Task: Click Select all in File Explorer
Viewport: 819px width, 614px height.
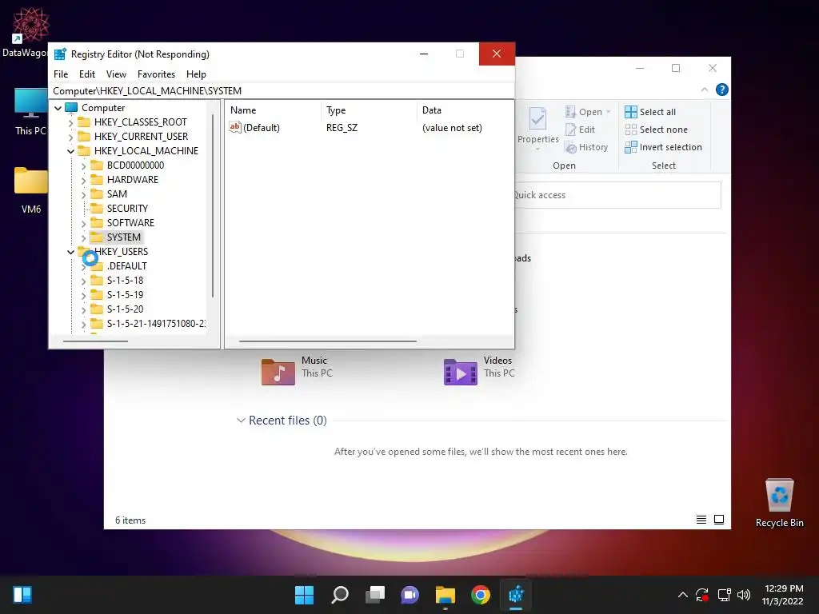Action: [x=650, y=112]
